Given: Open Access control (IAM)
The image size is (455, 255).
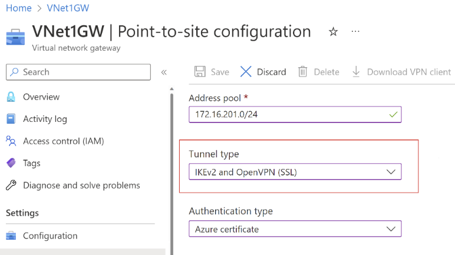Looking at the screenshot, I should coord(63,141).
